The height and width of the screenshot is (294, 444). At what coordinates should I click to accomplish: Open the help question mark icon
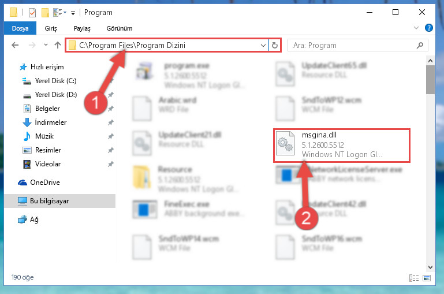(x=429, y=28)
